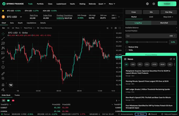Image resolution: width=179 pixels, height=116 pixels.
Task: Show bids only green order book view
Action: 8,101
